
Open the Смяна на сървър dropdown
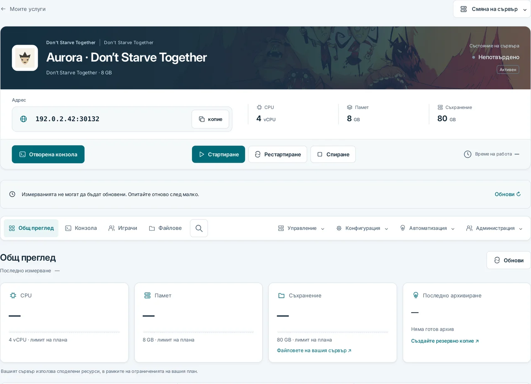[492, 9]
